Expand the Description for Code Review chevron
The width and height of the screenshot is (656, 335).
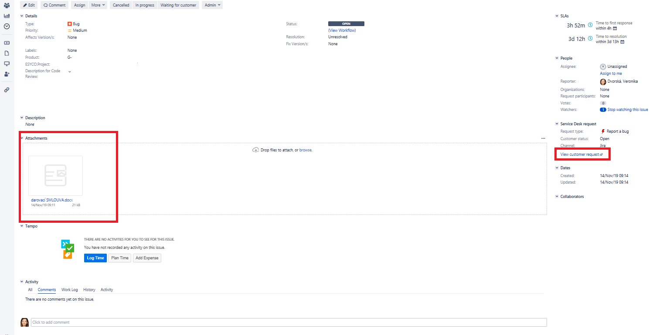click(70, 71)
